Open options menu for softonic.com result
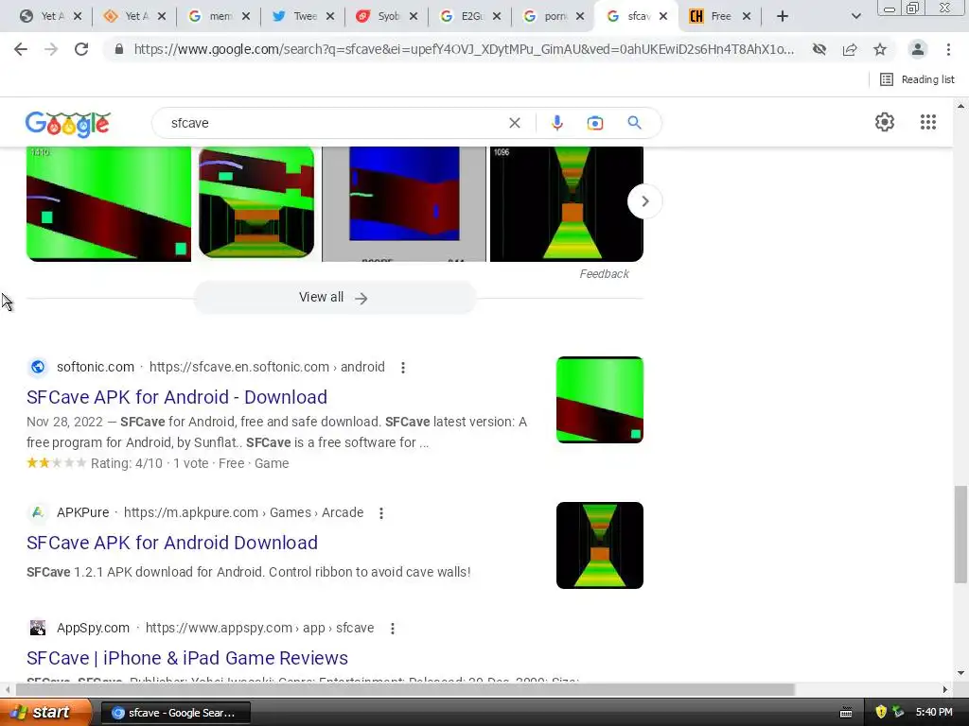Image resolution: width=969 pixels, height=726 pixels. point(403,368)
